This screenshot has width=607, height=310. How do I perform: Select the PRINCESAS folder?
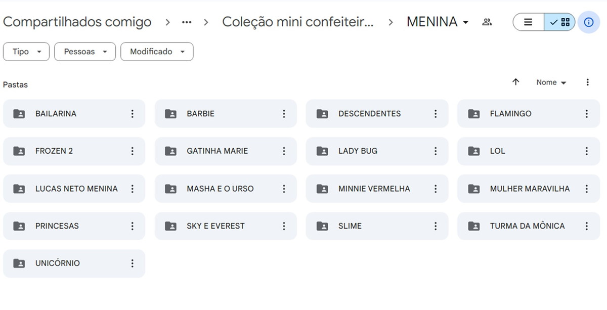pos(74,226)
